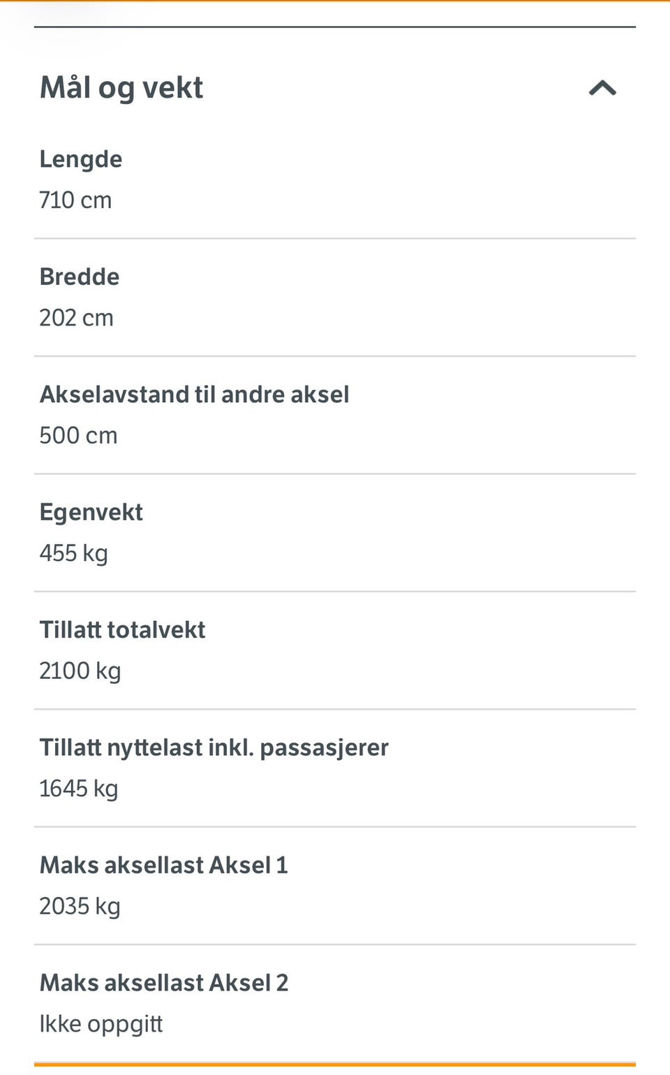
Task: Click the Mål og vekt heading
Action: tap(121, 89)
